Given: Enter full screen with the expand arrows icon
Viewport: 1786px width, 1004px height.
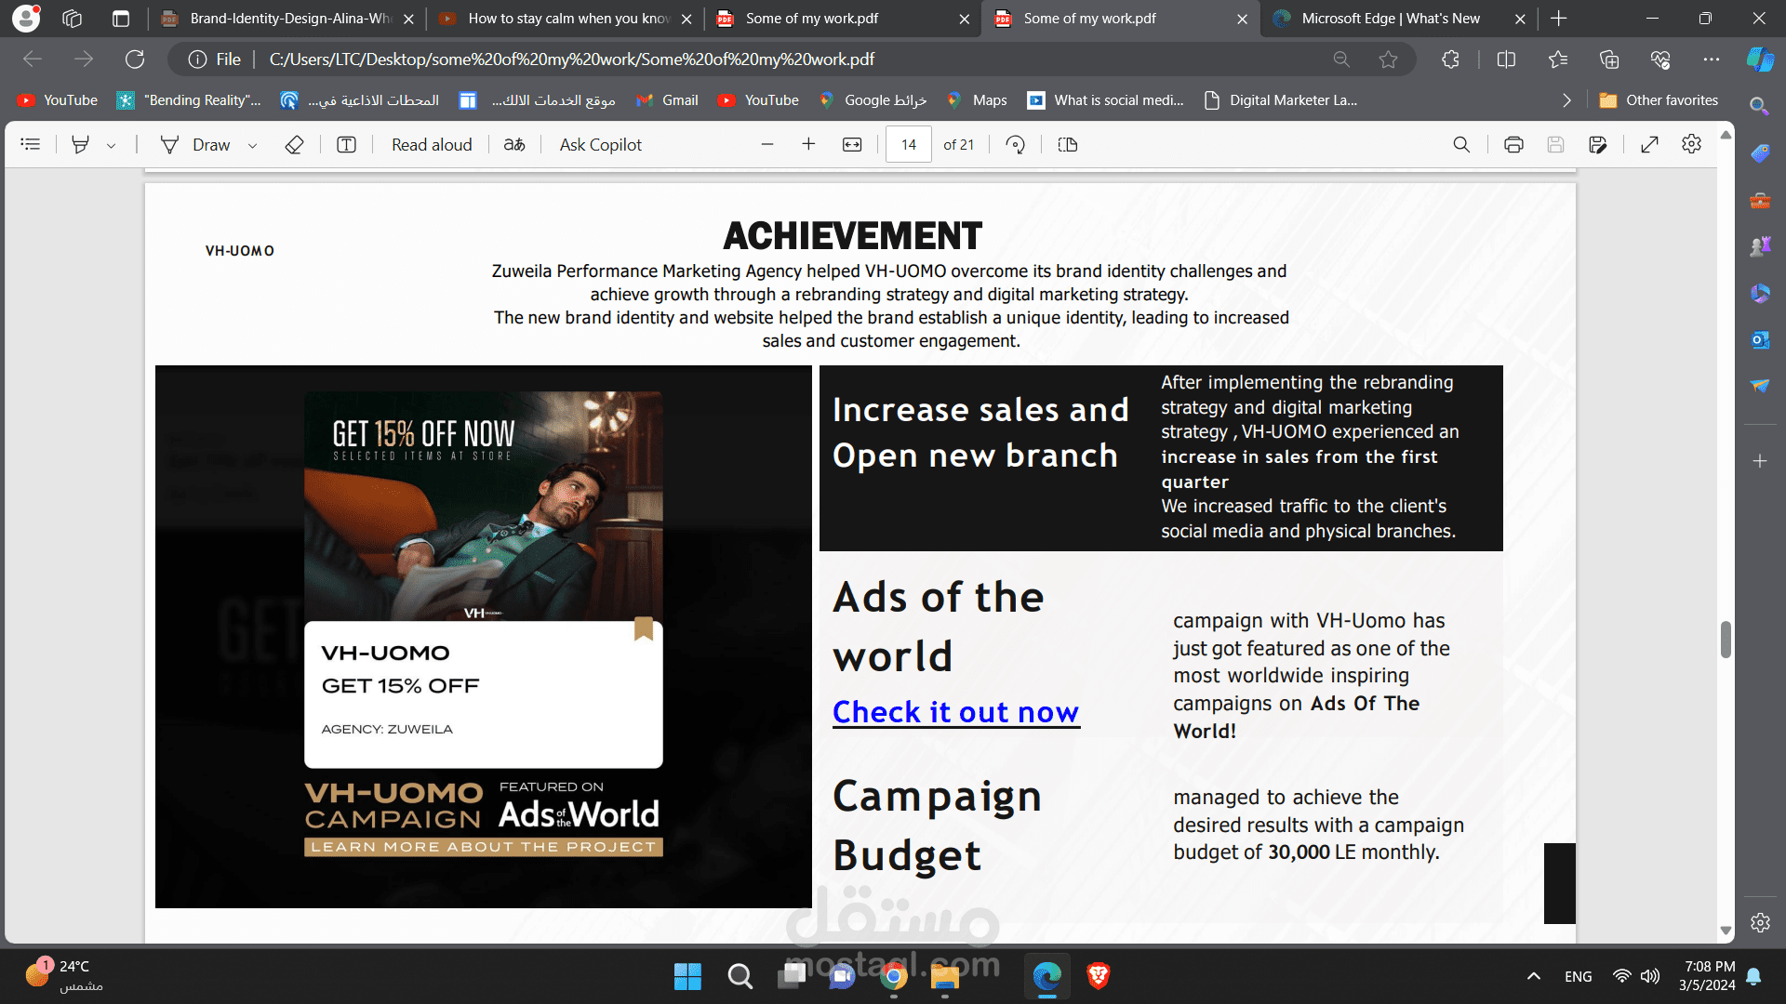Looking at the screenshot, I should click(1649, 145).
